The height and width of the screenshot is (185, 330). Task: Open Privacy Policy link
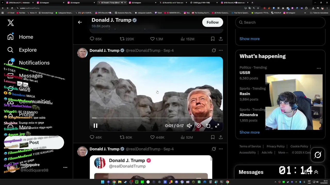coord(276,146)
